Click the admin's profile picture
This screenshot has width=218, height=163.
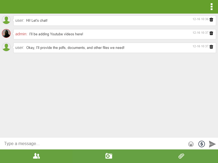coord(6,33)
